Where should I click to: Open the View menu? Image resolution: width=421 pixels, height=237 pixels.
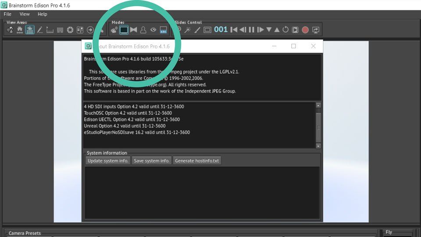(25, 14)
